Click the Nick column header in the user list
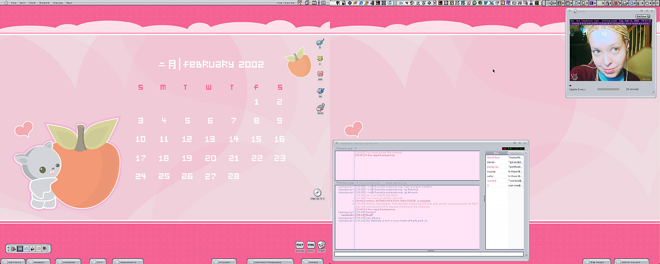660x264 pixels. [x=495, y=153]
